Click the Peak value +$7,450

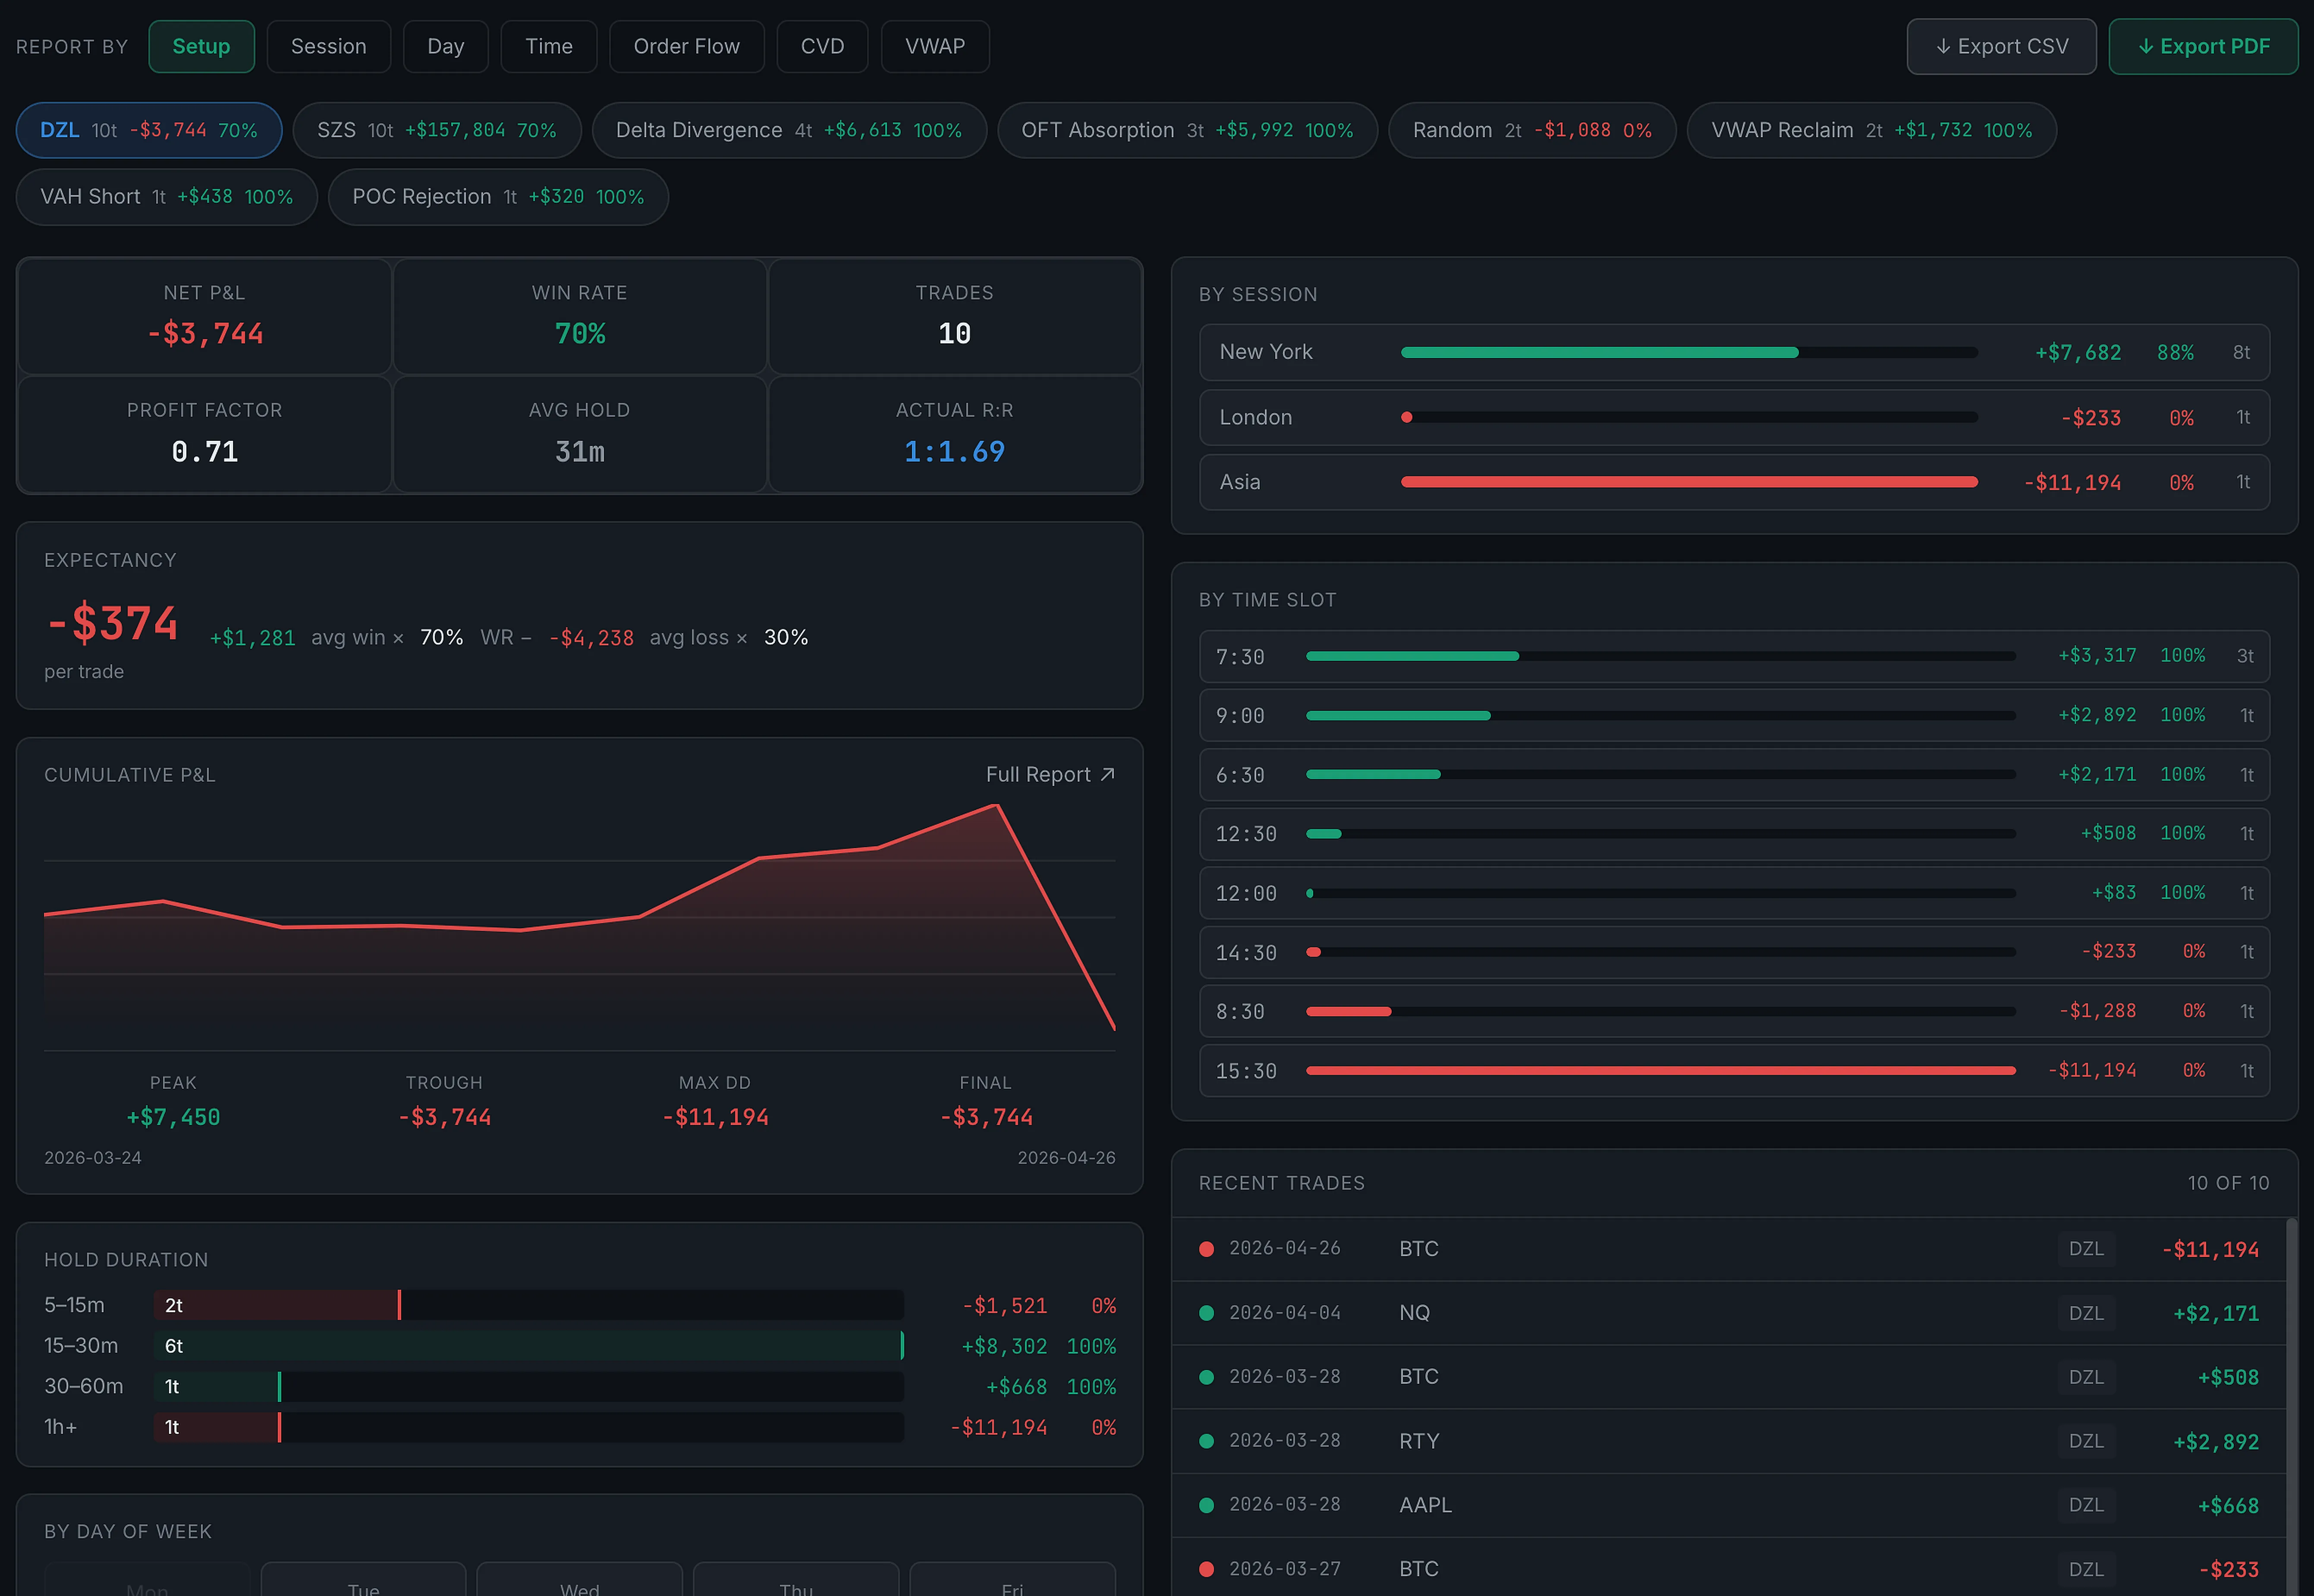[173, 1117]
